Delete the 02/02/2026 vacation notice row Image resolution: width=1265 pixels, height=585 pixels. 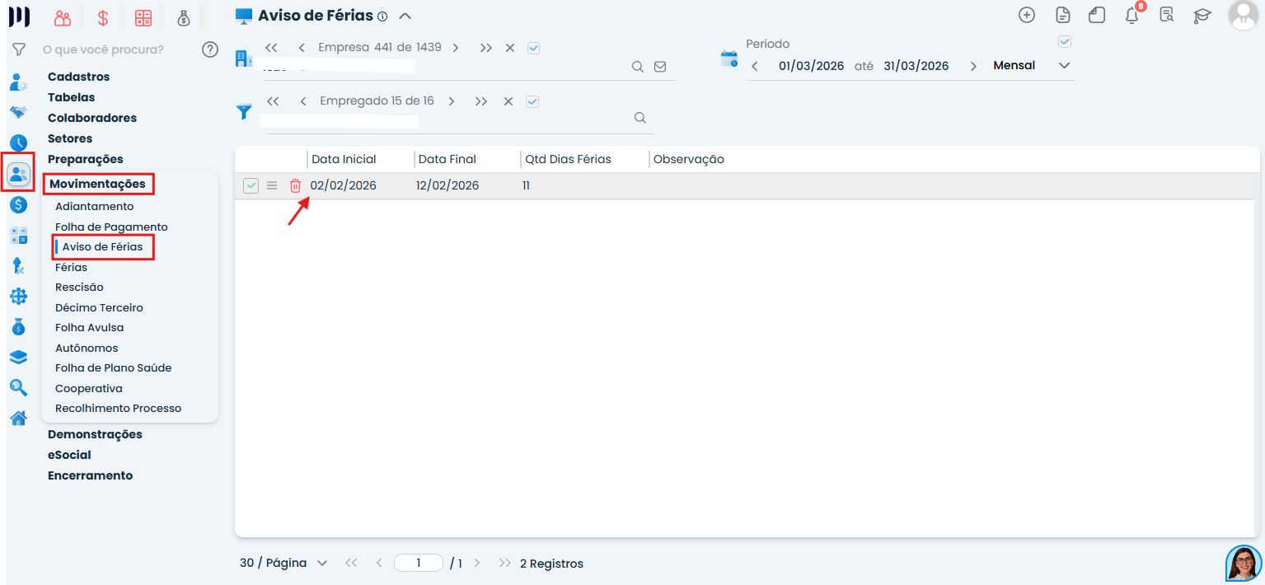click(295, 186)
